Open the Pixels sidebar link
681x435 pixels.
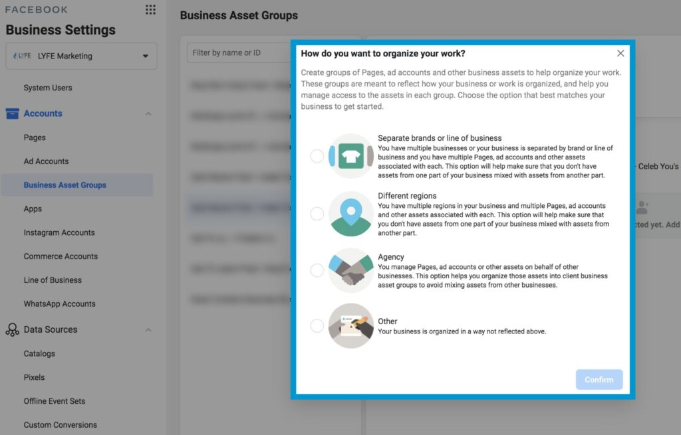[34, 377]
